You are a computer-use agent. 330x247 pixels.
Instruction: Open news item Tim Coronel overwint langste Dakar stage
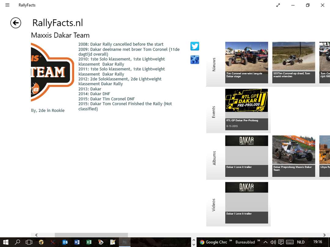click(x=247, y=63)
